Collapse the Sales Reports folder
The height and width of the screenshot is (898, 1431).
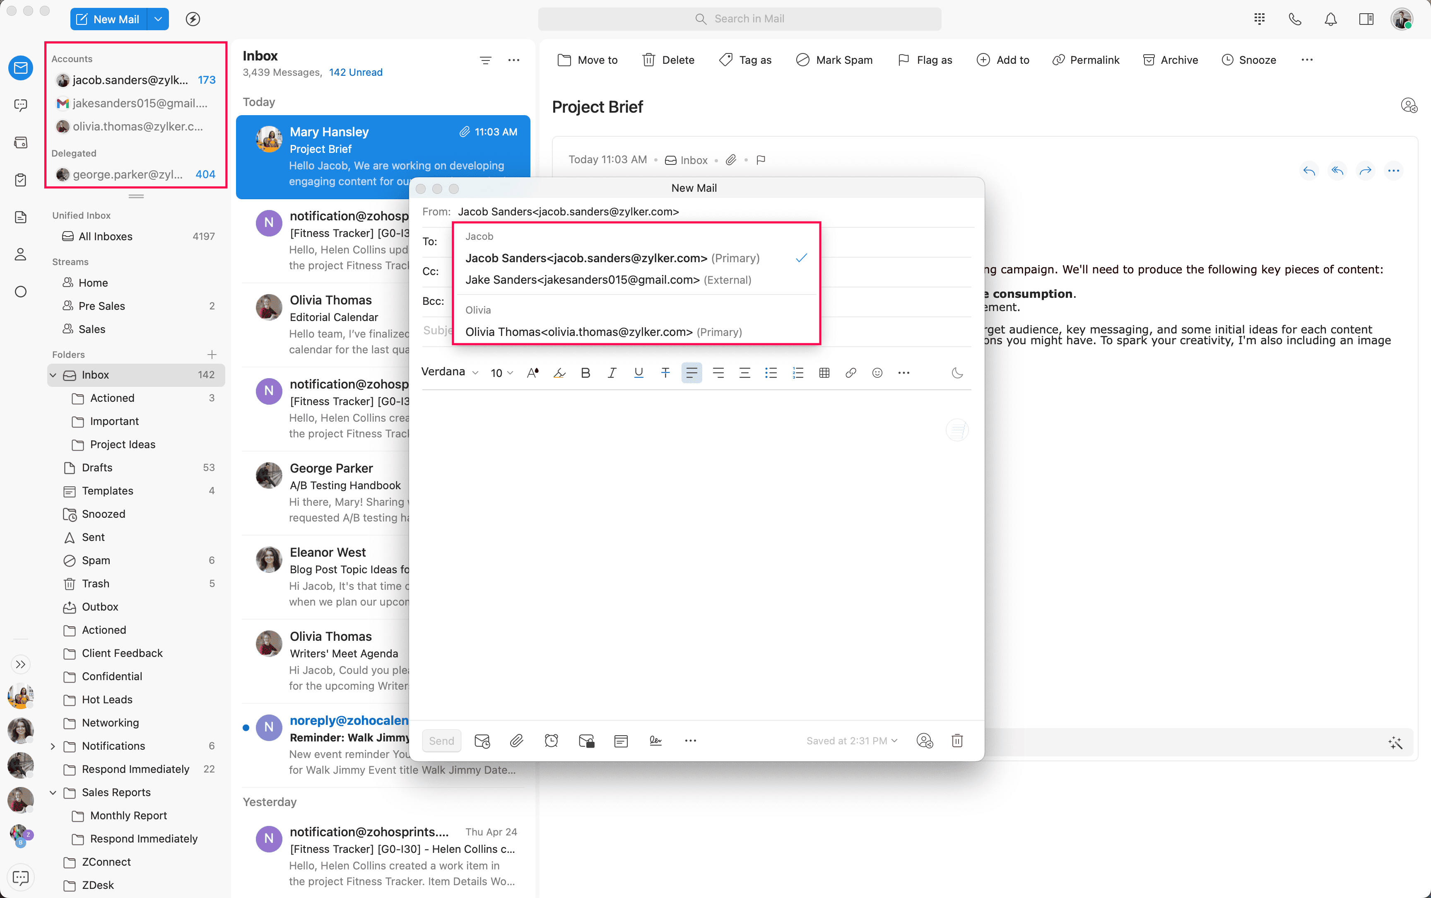pos(53,792)
